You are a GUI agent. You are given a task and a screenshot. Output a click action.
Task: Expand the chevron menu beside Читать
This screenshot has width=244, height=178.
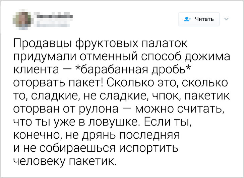pos(226,19)
